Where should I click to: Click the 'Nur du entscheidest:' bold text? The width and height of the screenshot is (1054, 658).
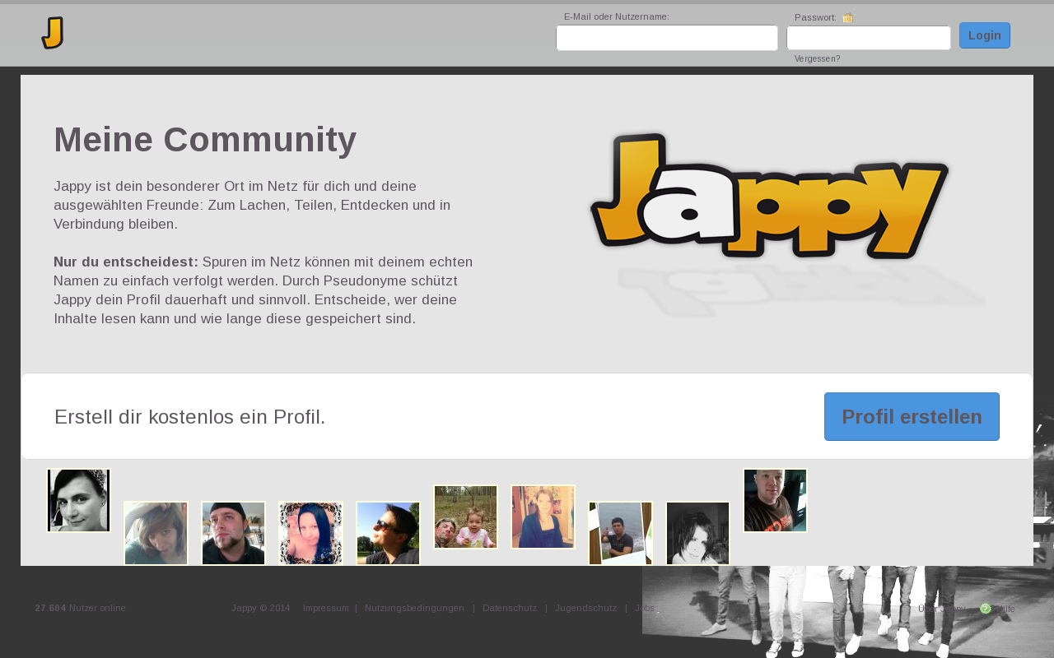coord(126,262)
